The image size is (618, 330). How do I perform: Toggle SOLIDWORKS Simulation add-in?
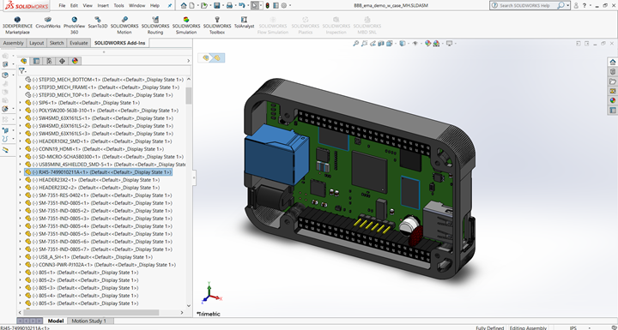186,26
